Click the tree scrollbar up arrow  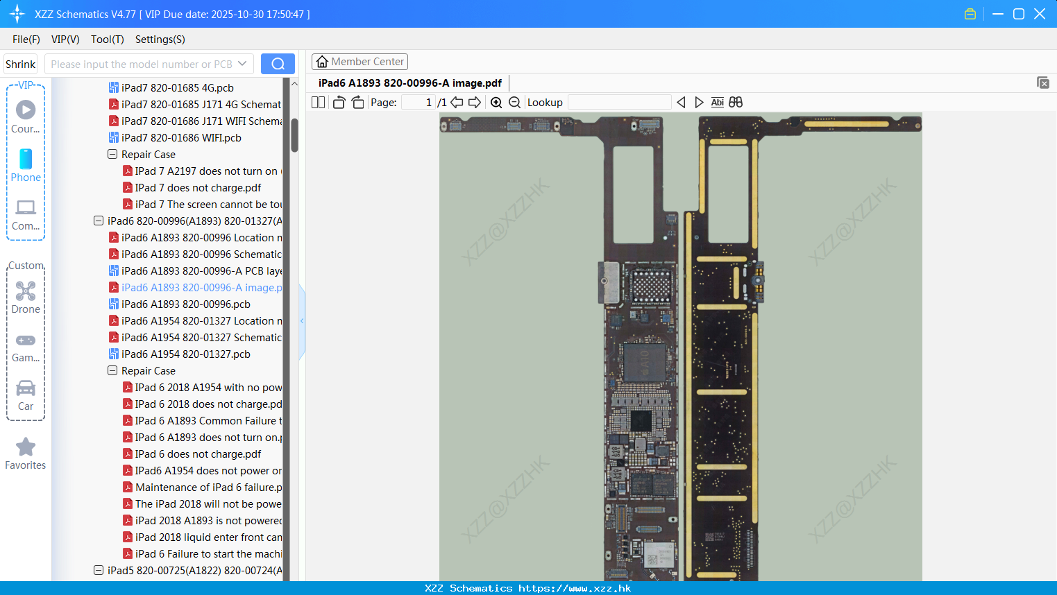coord(294,84)
